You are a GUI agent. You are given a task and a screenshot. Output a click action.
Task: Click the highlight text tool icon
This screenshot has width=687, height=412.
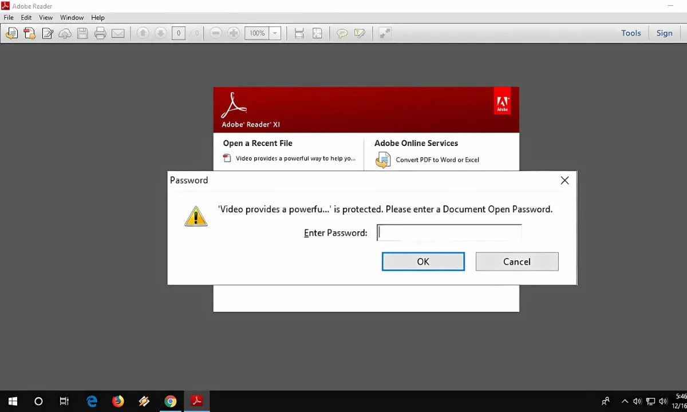360,33
